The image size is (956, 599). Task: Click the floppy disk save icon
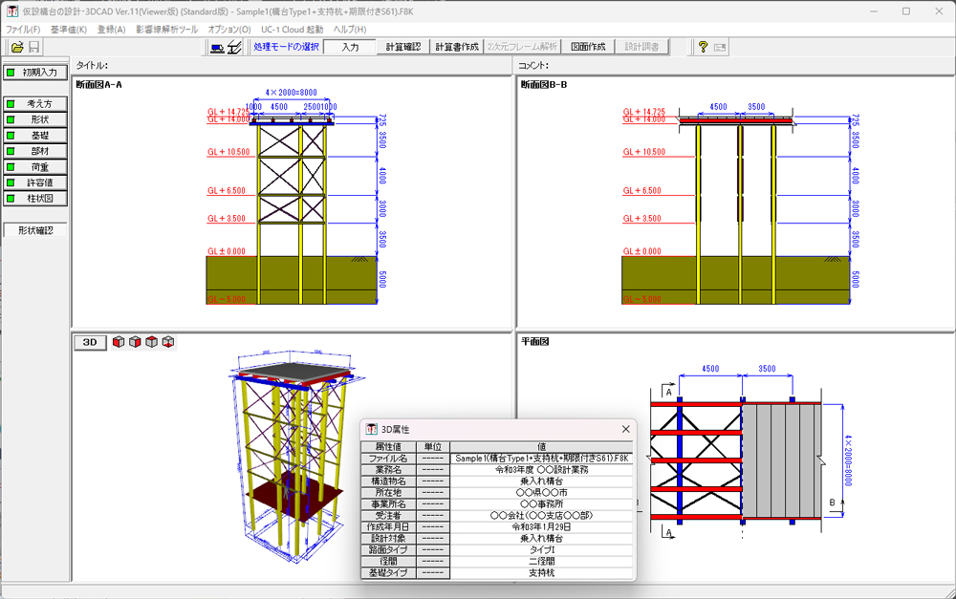click(33, 47)
